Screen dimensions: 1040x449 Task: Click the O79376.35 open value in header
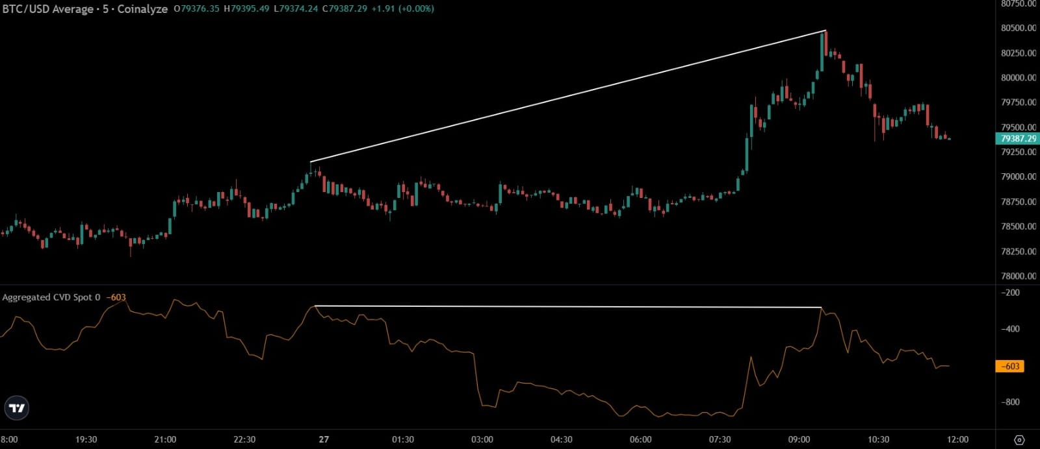tap(196, 9)
